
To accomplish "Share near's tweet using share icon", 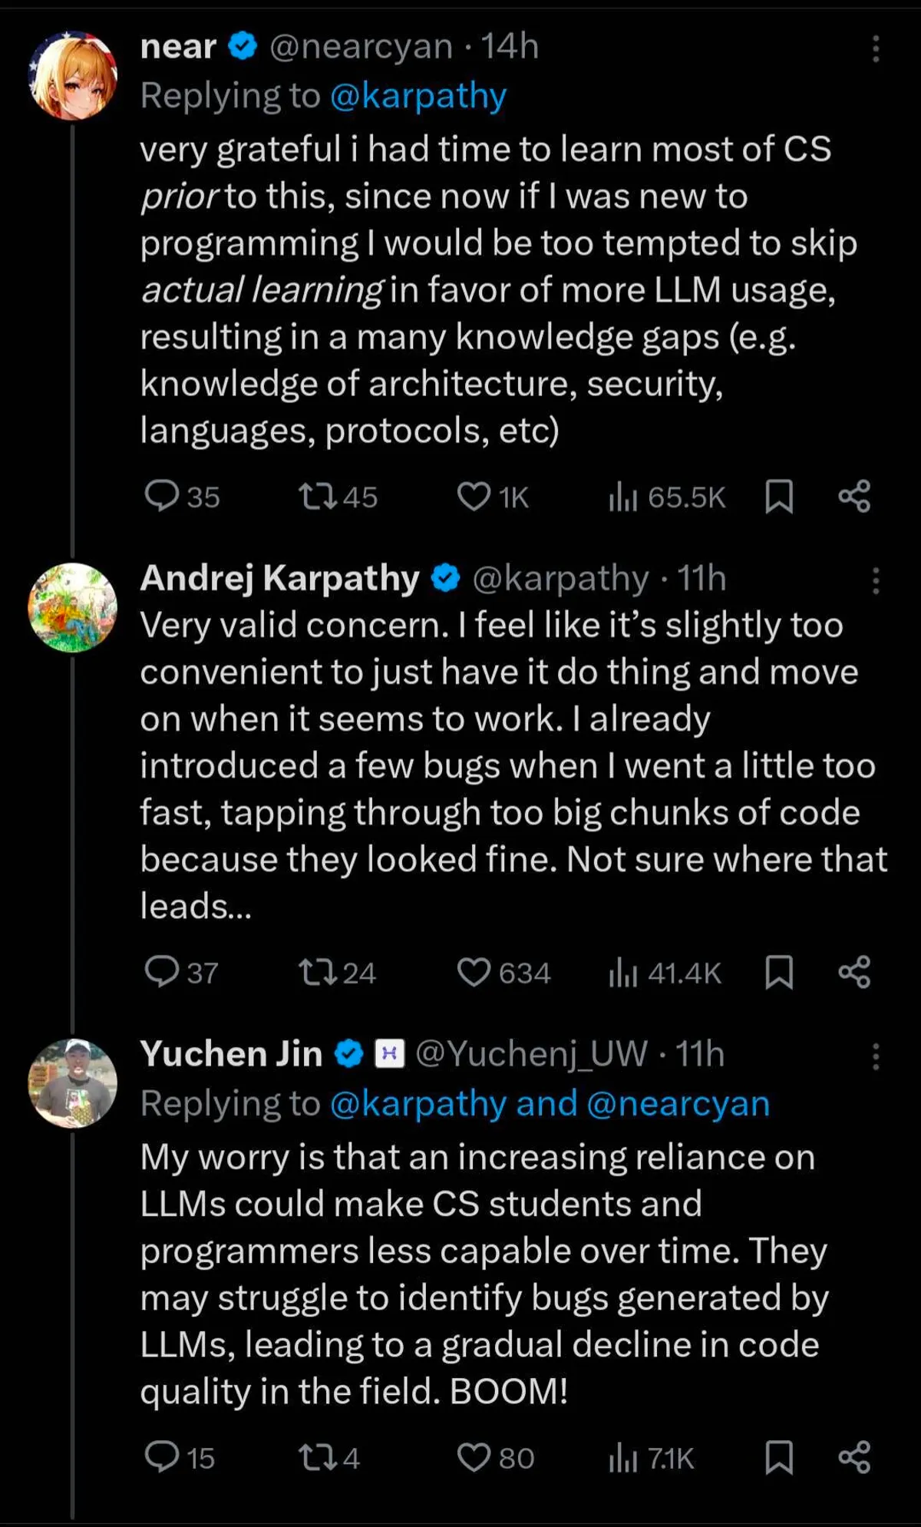I will click(854, 496).
